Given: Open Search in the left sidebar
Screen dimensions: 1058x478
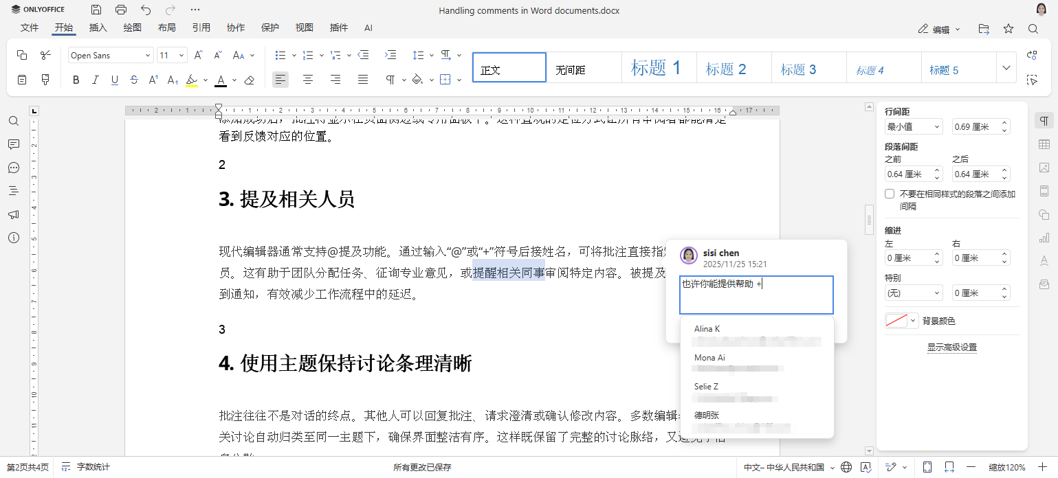Looking at the screenshot, I should (14, 121).
